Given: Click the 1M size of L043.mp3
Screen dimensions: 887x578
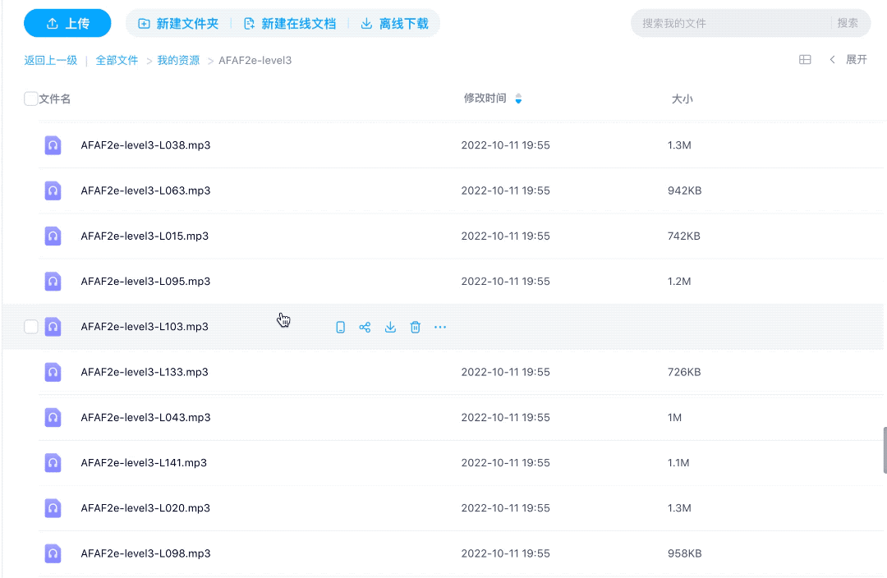Looking at the screenshot, I should tap(674, 417).
